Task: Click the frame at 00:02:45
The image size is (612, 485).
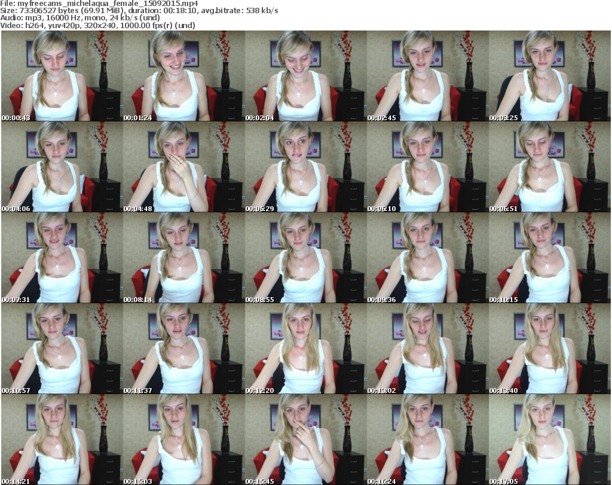Action: [427, 76]
